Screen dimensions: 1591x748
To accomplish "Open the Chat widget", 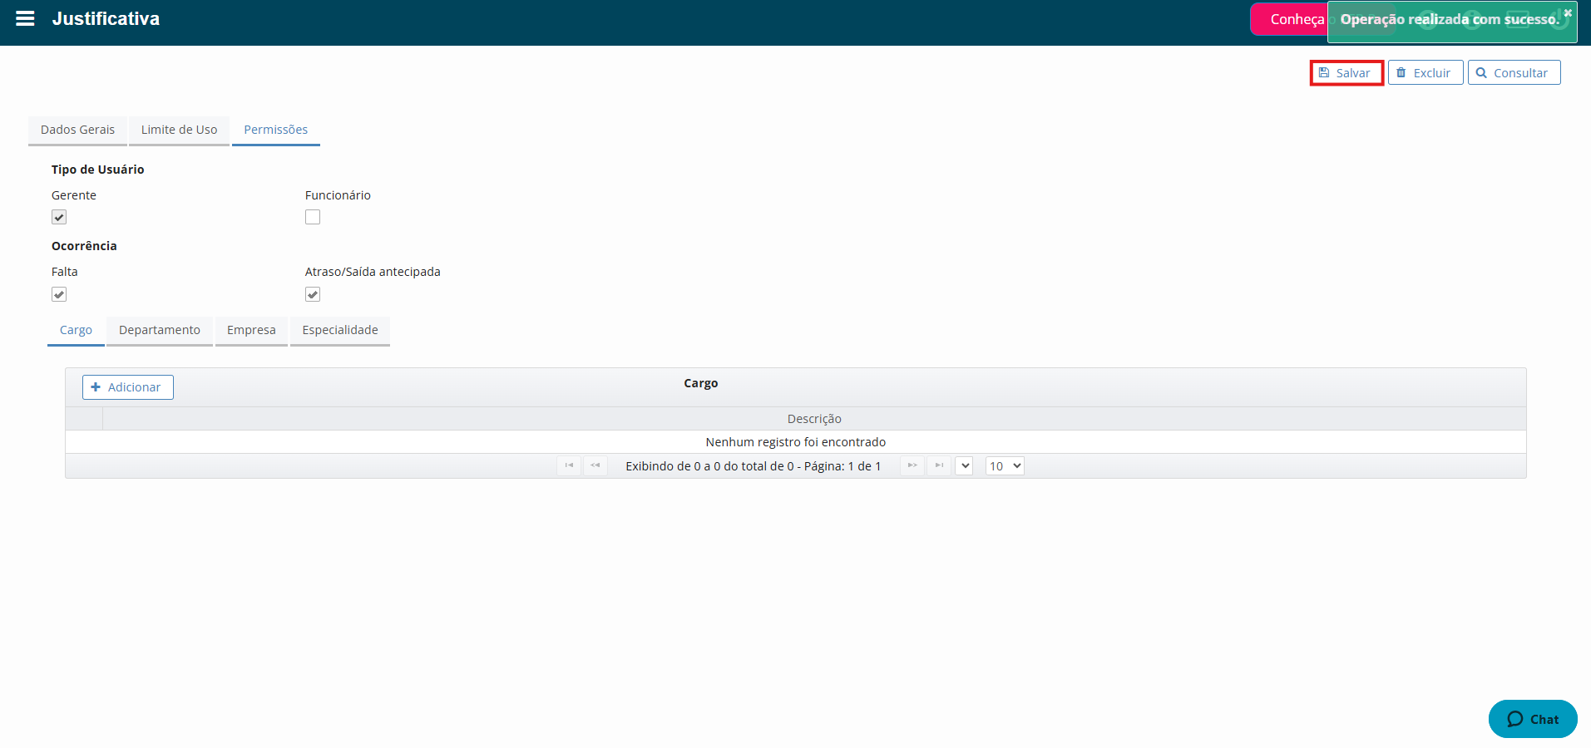I will [1533, 719].
